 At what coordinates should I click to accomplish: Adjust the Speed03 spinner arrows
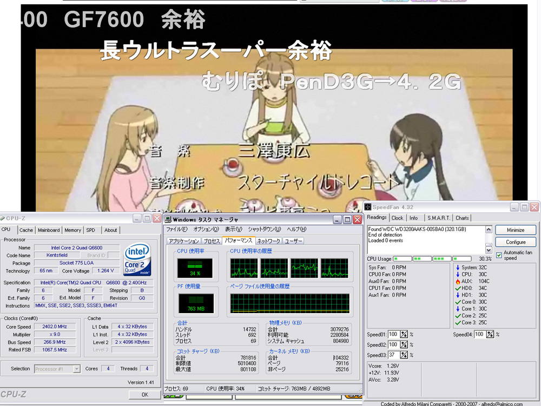tap(404, 355)
